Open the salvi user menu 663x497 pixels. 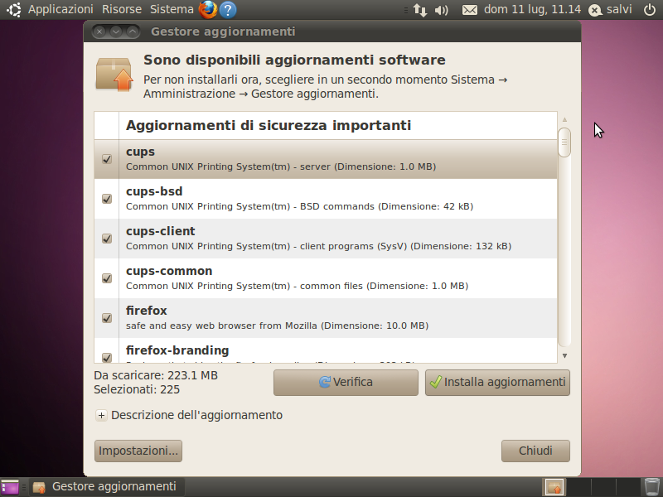coord(611,9)
